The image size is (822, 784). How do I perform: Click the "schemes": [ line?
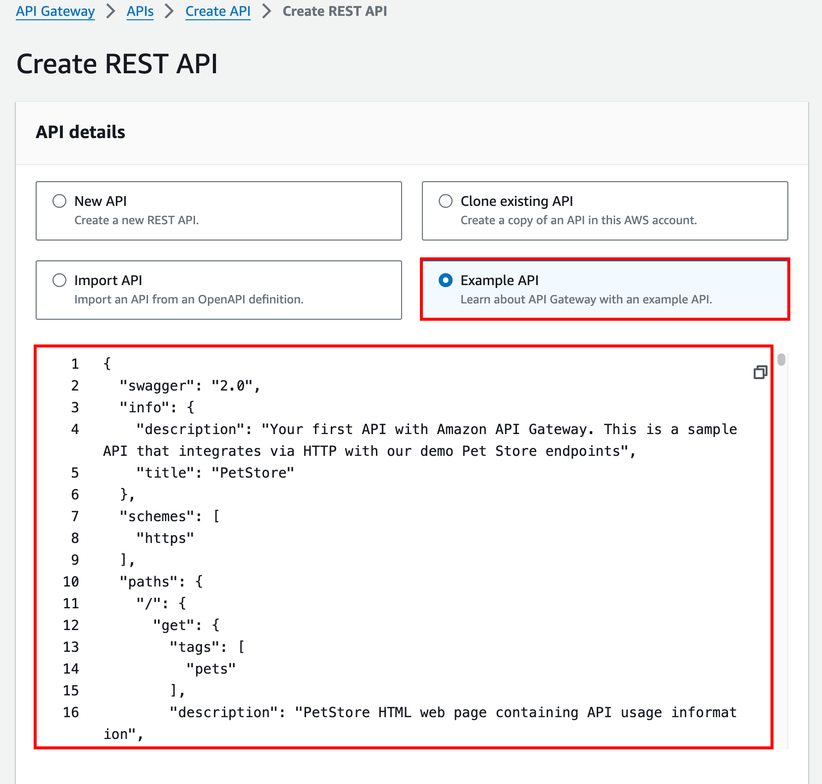[169, 516]
